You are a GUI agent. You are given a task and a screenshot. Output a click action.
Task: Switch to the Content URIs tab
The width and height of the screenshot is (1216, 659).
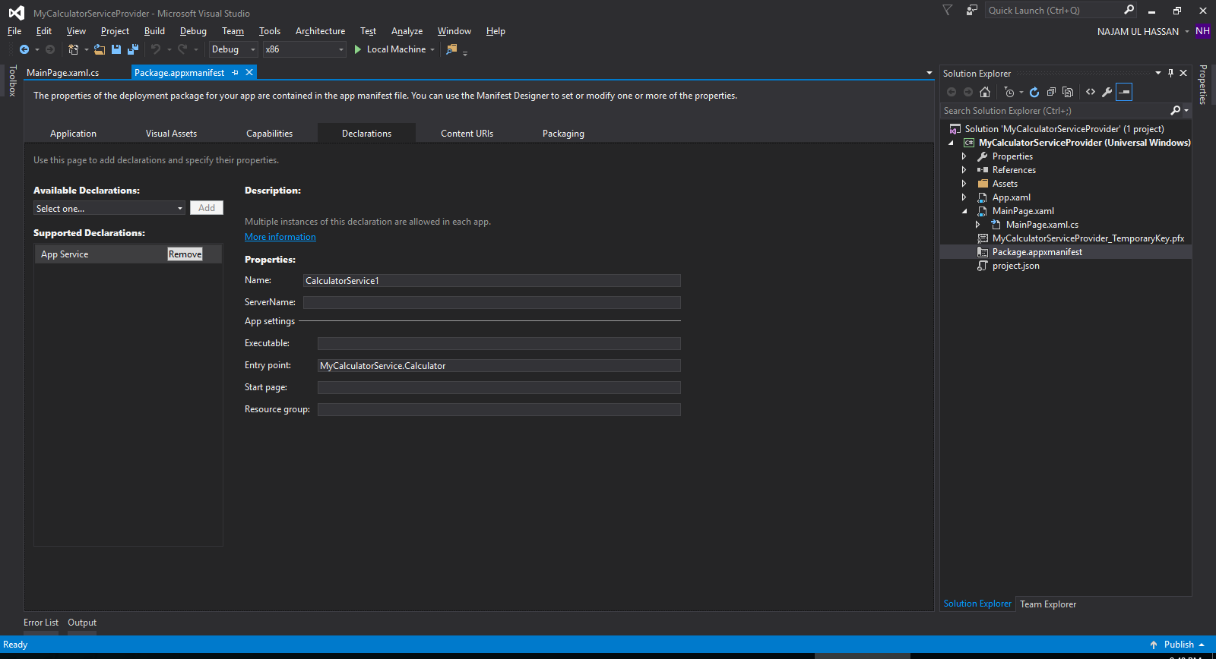point(467,134)
